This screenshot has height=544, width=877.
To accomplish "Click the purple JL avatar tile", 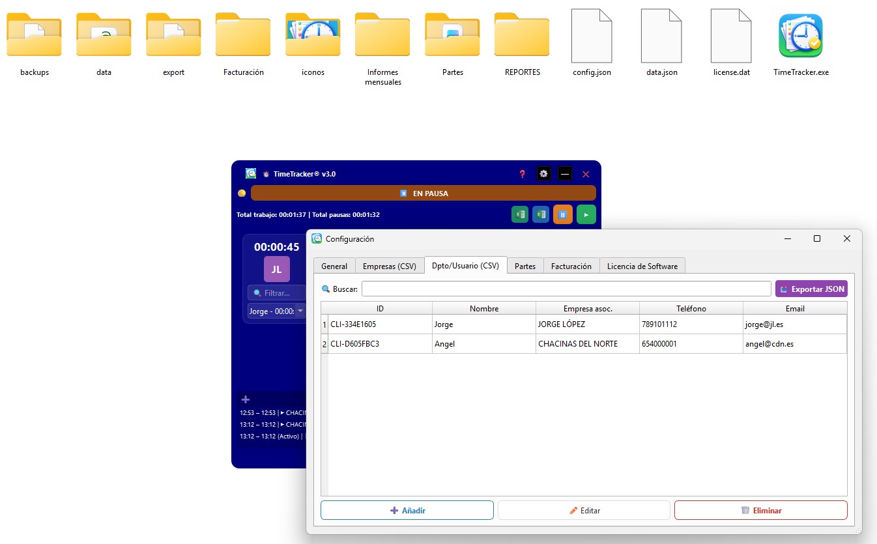I will tap(276, 269).
